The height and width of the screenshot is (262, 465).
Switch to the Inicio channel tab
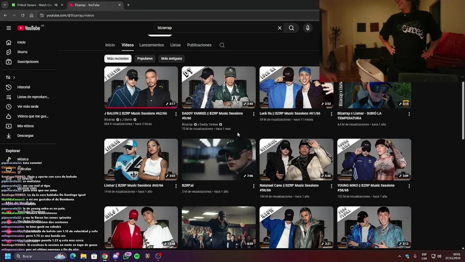[110, 45]
